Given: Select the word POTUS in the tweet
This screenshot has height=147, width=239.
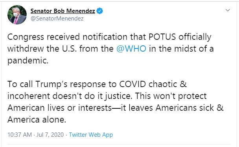Looking at the screenshot, I should (x=162, y=37).
